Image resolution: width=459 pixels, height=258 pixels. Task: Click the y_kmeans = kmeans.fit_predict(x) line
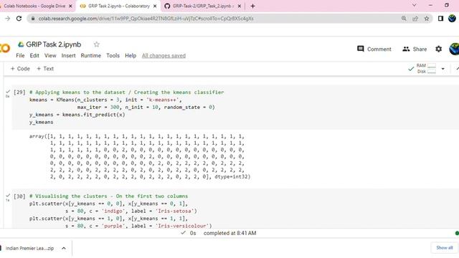[77, 115]
